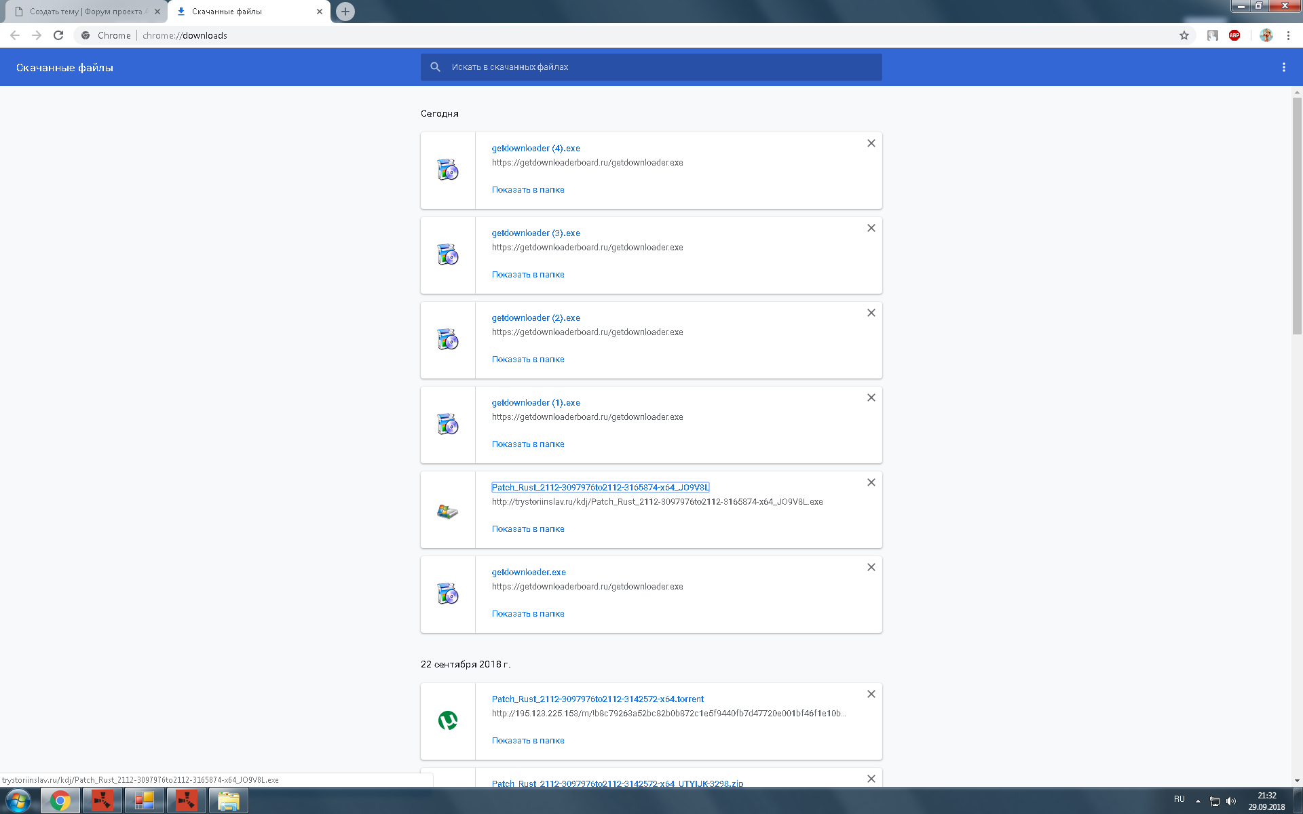The height and width of the screenshot is (814, 1303).
Task: Show getdownloader (2).exe in folder
Action: [528, 360]
